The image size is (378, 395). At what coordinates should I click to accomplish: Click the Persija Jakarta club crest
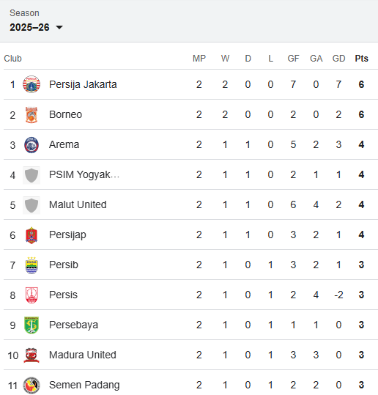[x=31, y=84]
